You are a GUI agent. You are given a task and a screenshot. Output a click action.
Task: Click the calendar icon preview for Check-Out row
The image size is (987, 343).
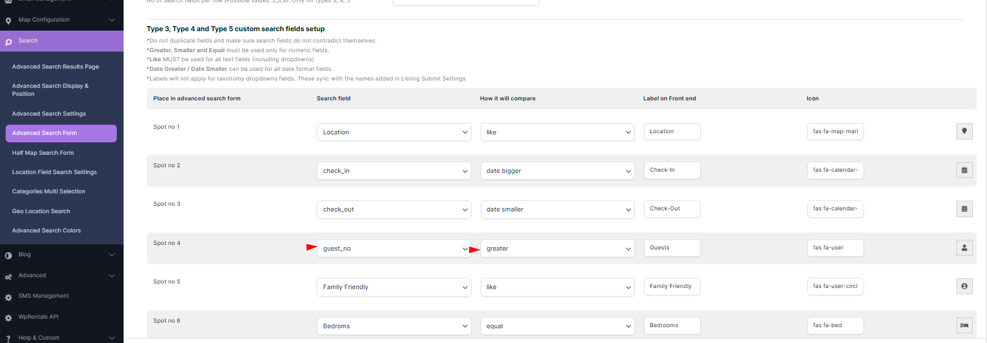click(x=964, y=209)
